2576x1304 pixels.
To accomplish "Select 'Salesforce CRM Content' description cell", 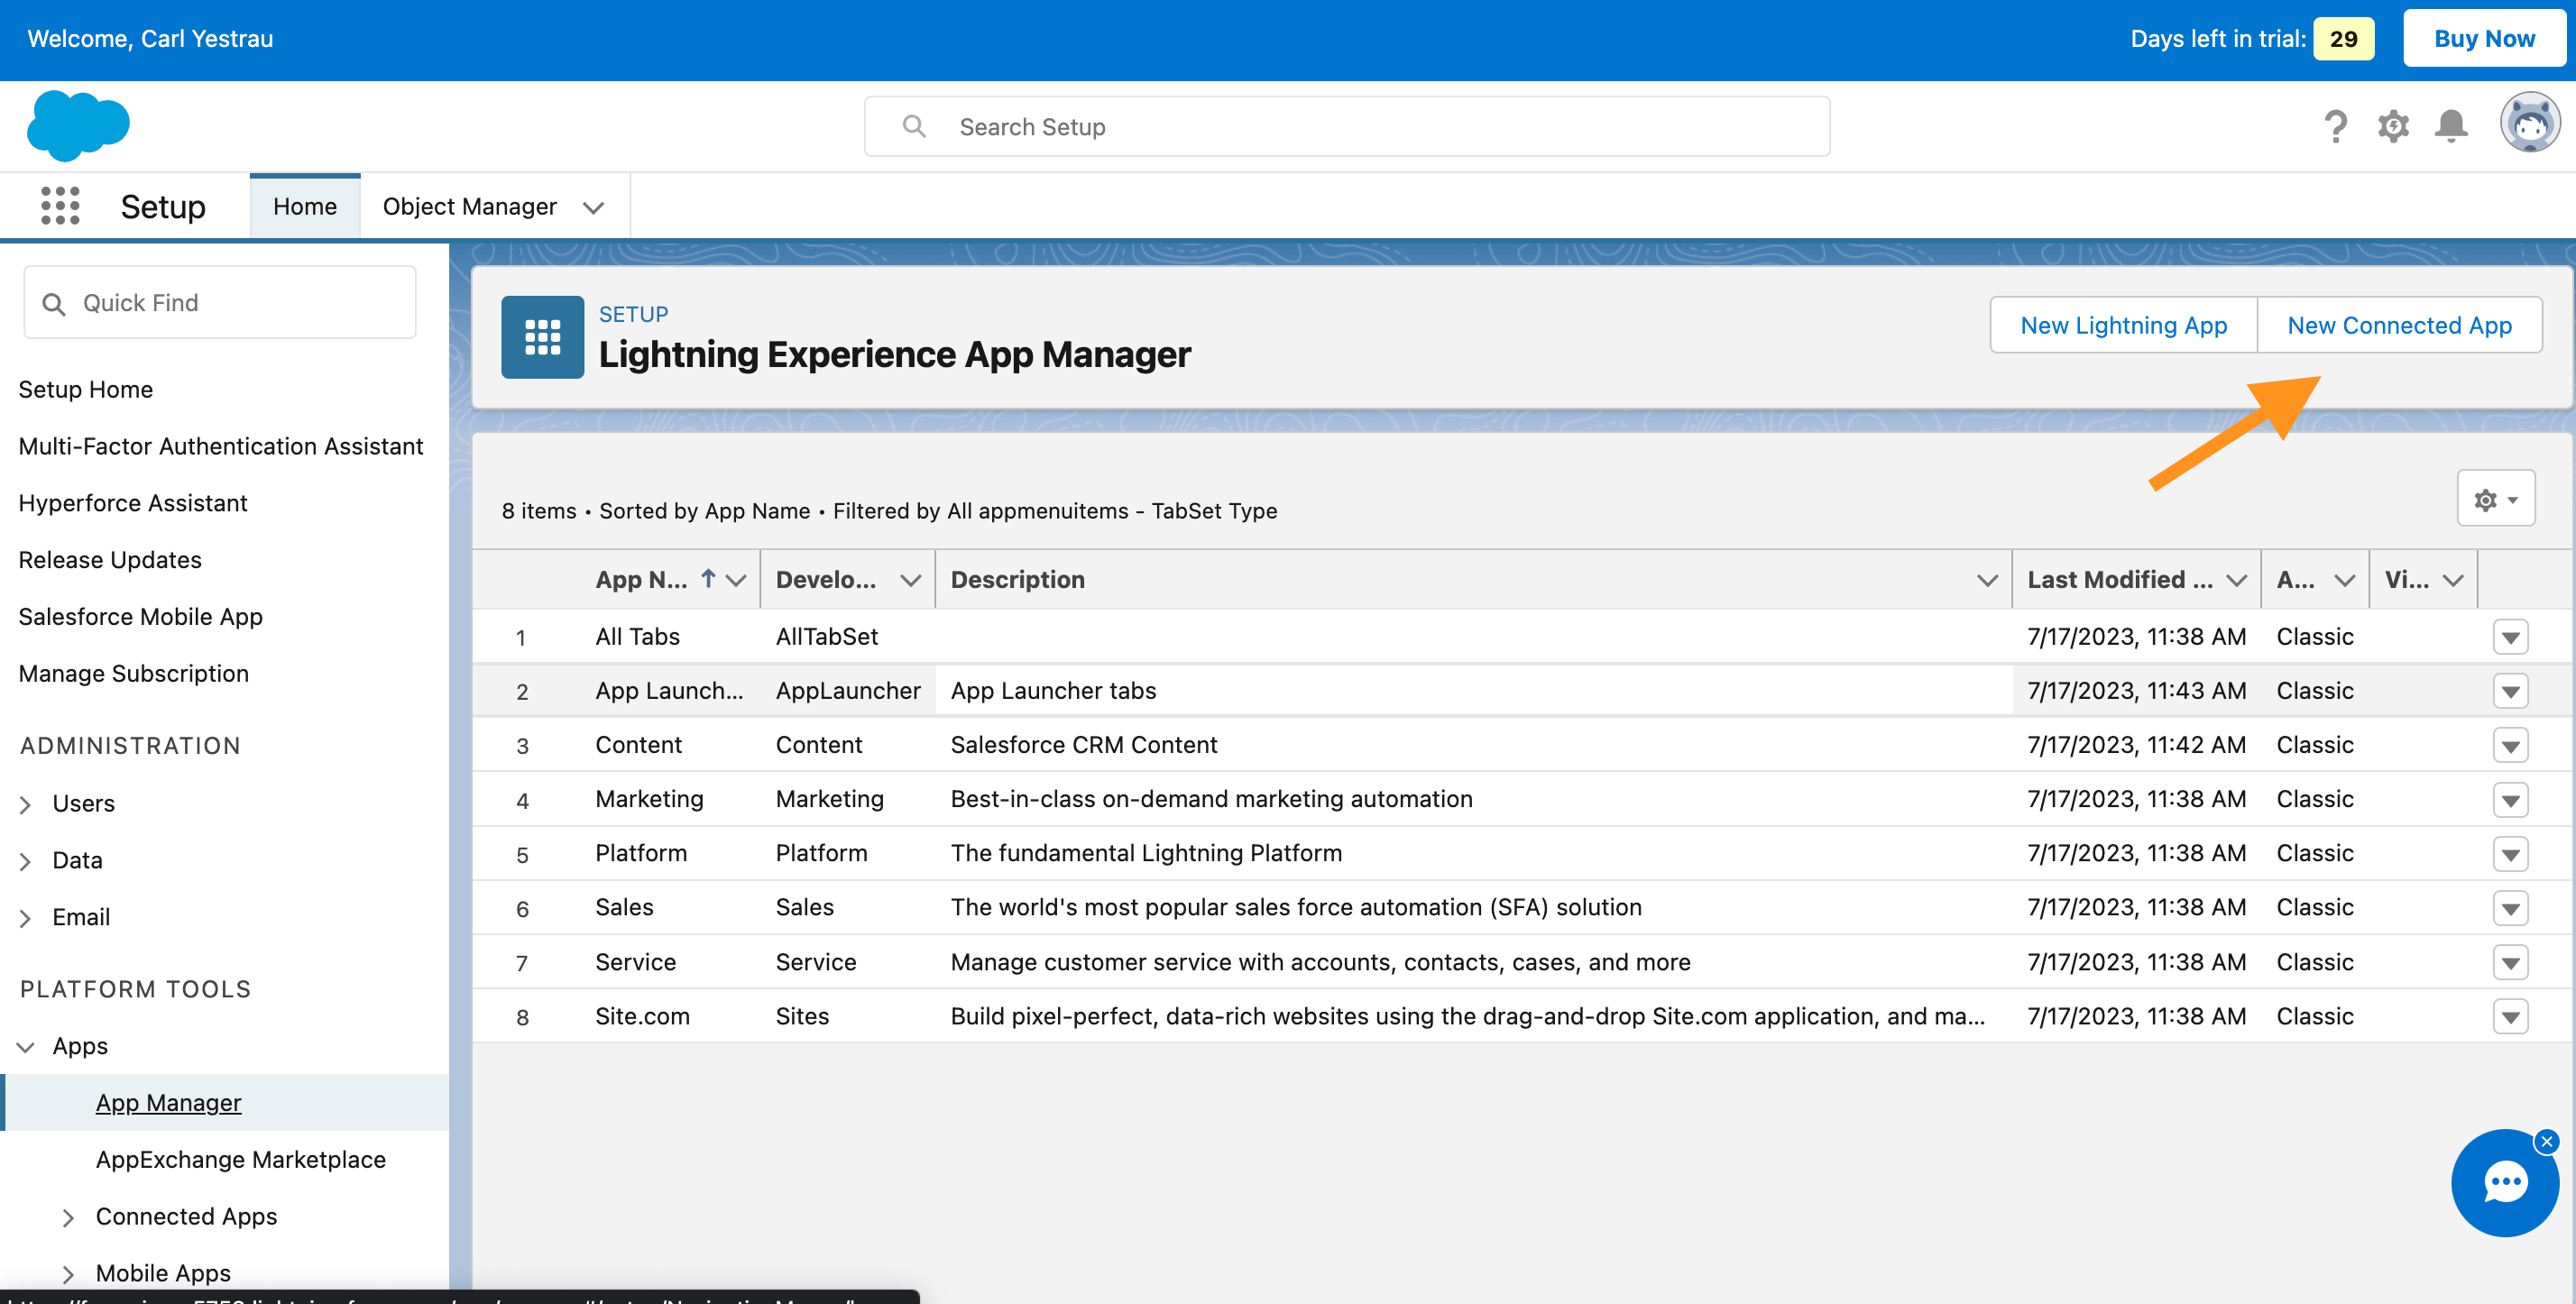I will pyautogui.click(x=1083, y=745).
